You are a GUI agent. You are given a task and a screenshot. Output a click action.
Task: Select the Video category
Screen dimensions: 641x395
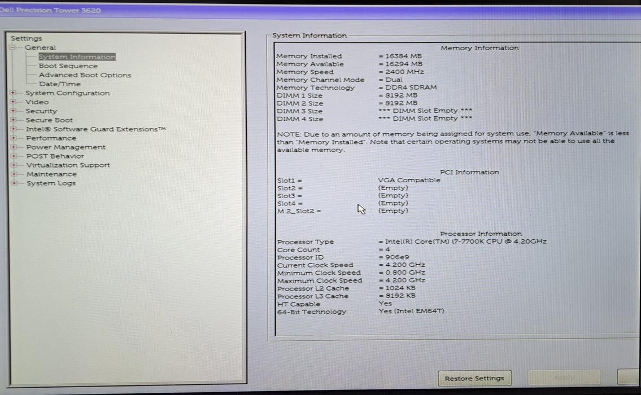click(x=37, y=102)
